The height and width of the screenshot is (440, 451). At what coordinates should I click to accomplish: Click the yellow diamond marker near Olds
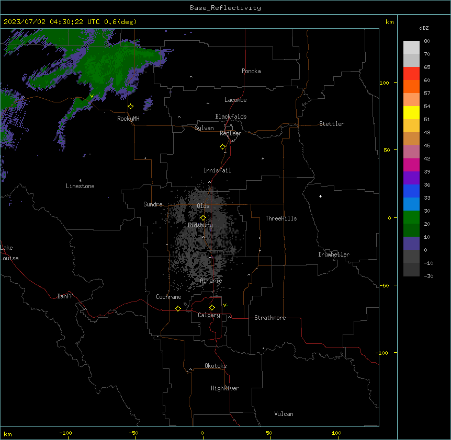203,218
